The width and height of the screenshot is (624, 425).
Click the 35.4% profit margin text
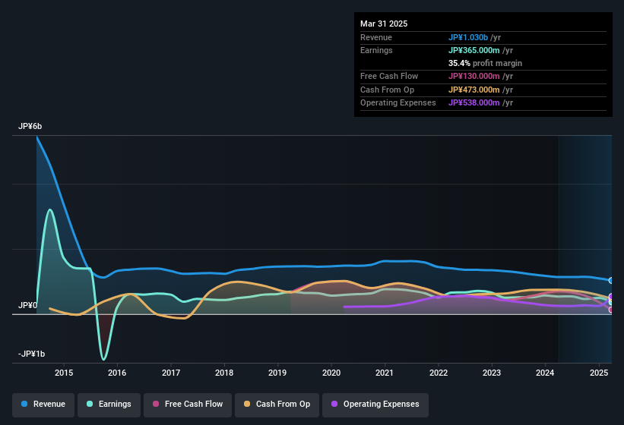tap(485, 63)
